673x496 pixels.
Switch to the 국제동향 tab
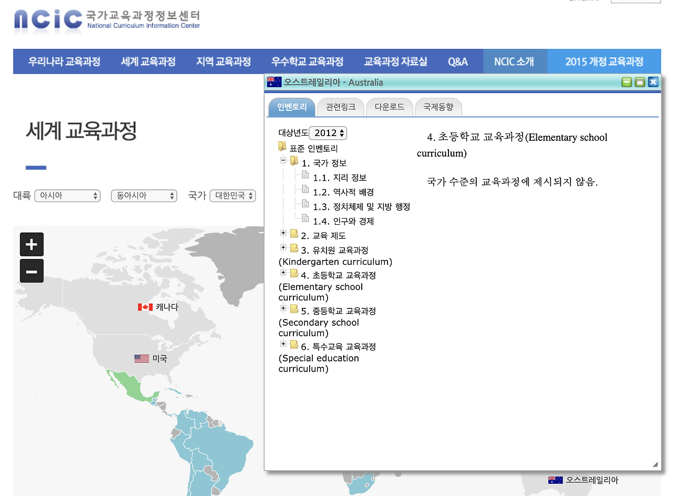(439, 107)
